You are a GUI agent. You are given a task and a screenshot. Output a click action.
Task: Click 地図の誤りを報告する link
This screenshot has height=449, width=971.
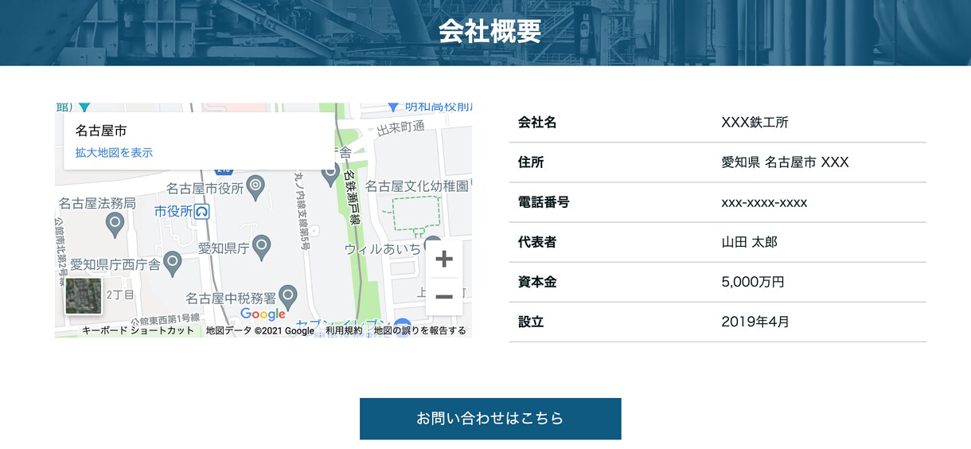(x=420, y=330)
